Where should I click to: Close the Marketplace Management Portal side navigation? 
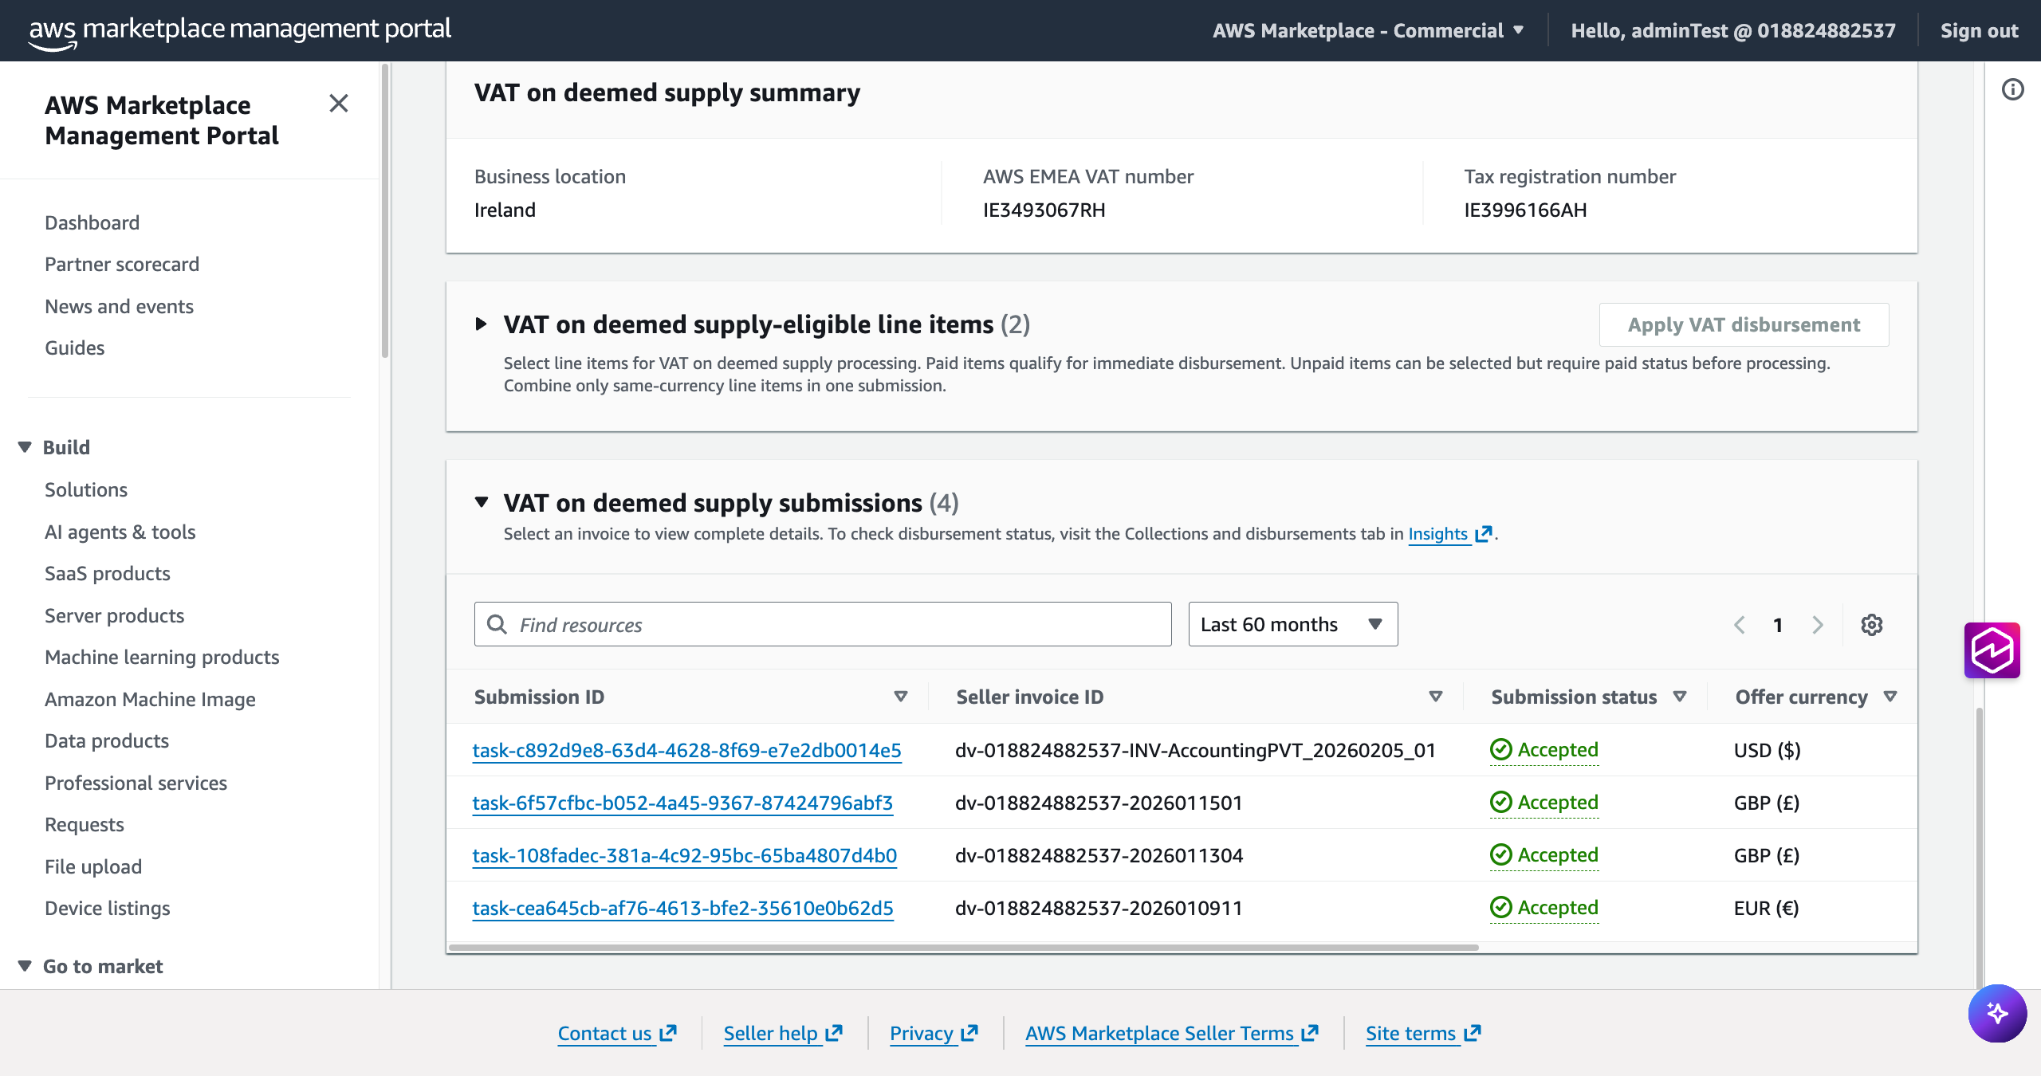339,104
